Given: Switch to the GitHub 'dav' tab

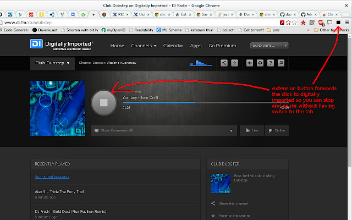Looking at the screenshot, I should click(x=288, y=14).
